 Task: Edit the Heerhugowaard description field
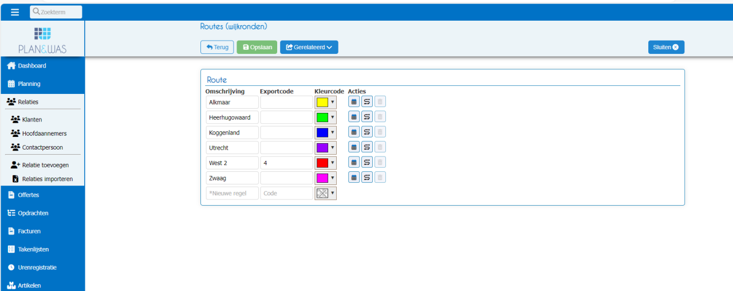click(x=232, y=117)
